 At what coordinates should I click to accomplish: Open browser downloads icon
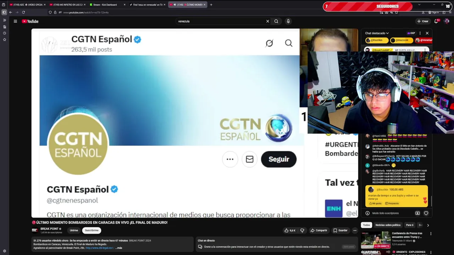point(423,12)
